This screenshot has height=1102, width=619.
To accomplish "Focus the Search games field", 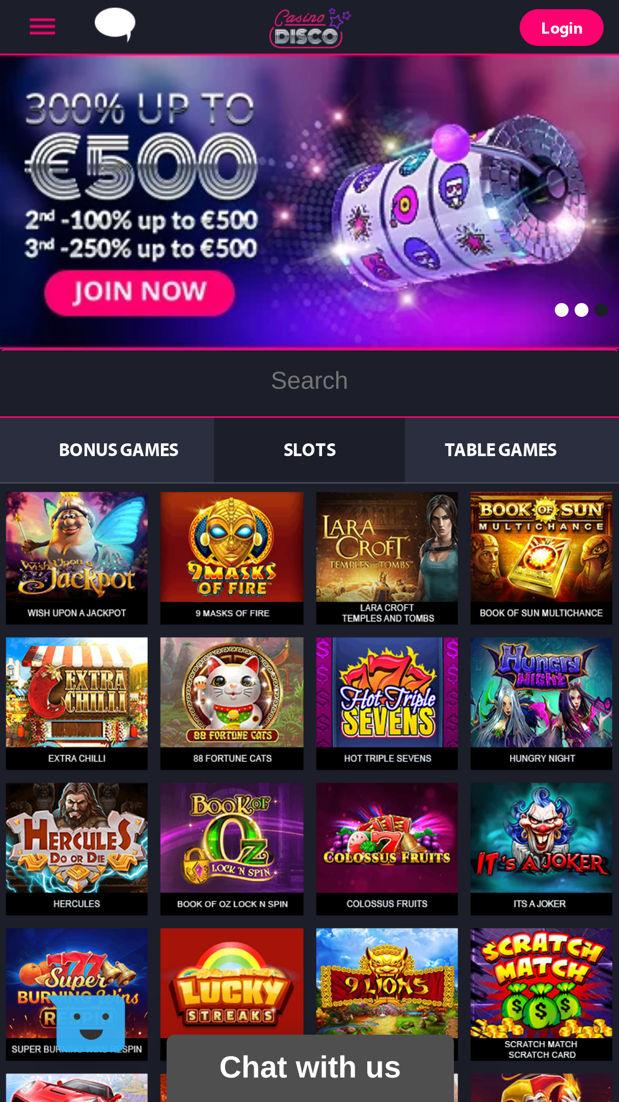I will (x=310, y=381).
